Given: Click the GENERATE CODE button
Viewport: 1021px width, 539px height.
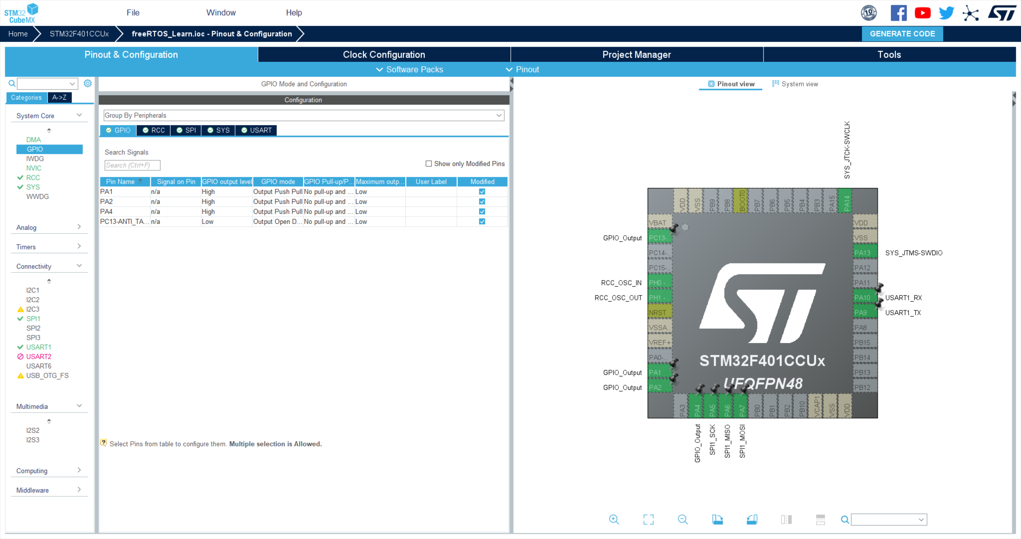Looking at the screenshot, I should click(x=902, y=34).
